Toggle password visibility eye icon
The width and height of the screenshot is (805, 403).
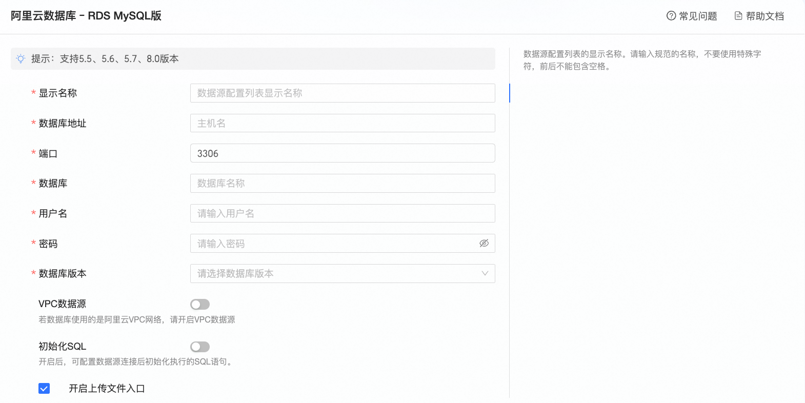tap(484, 244)
